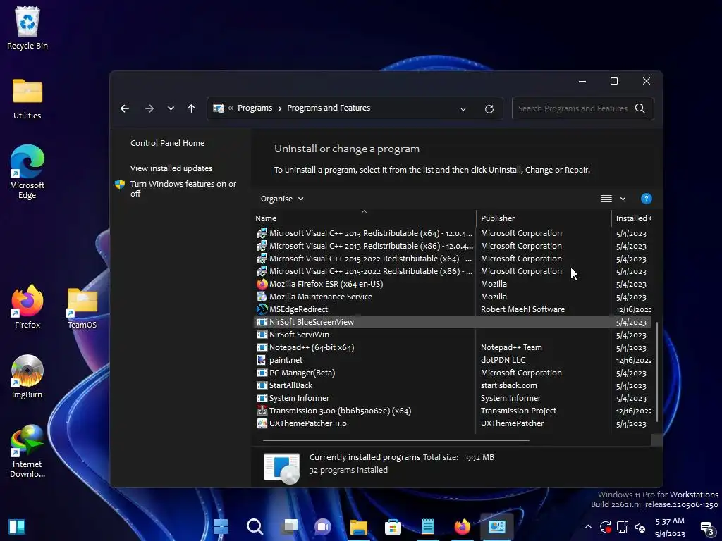722x541 pixels.
Task: Open the Start menu on the taskbar
Action: pos(221,526)
